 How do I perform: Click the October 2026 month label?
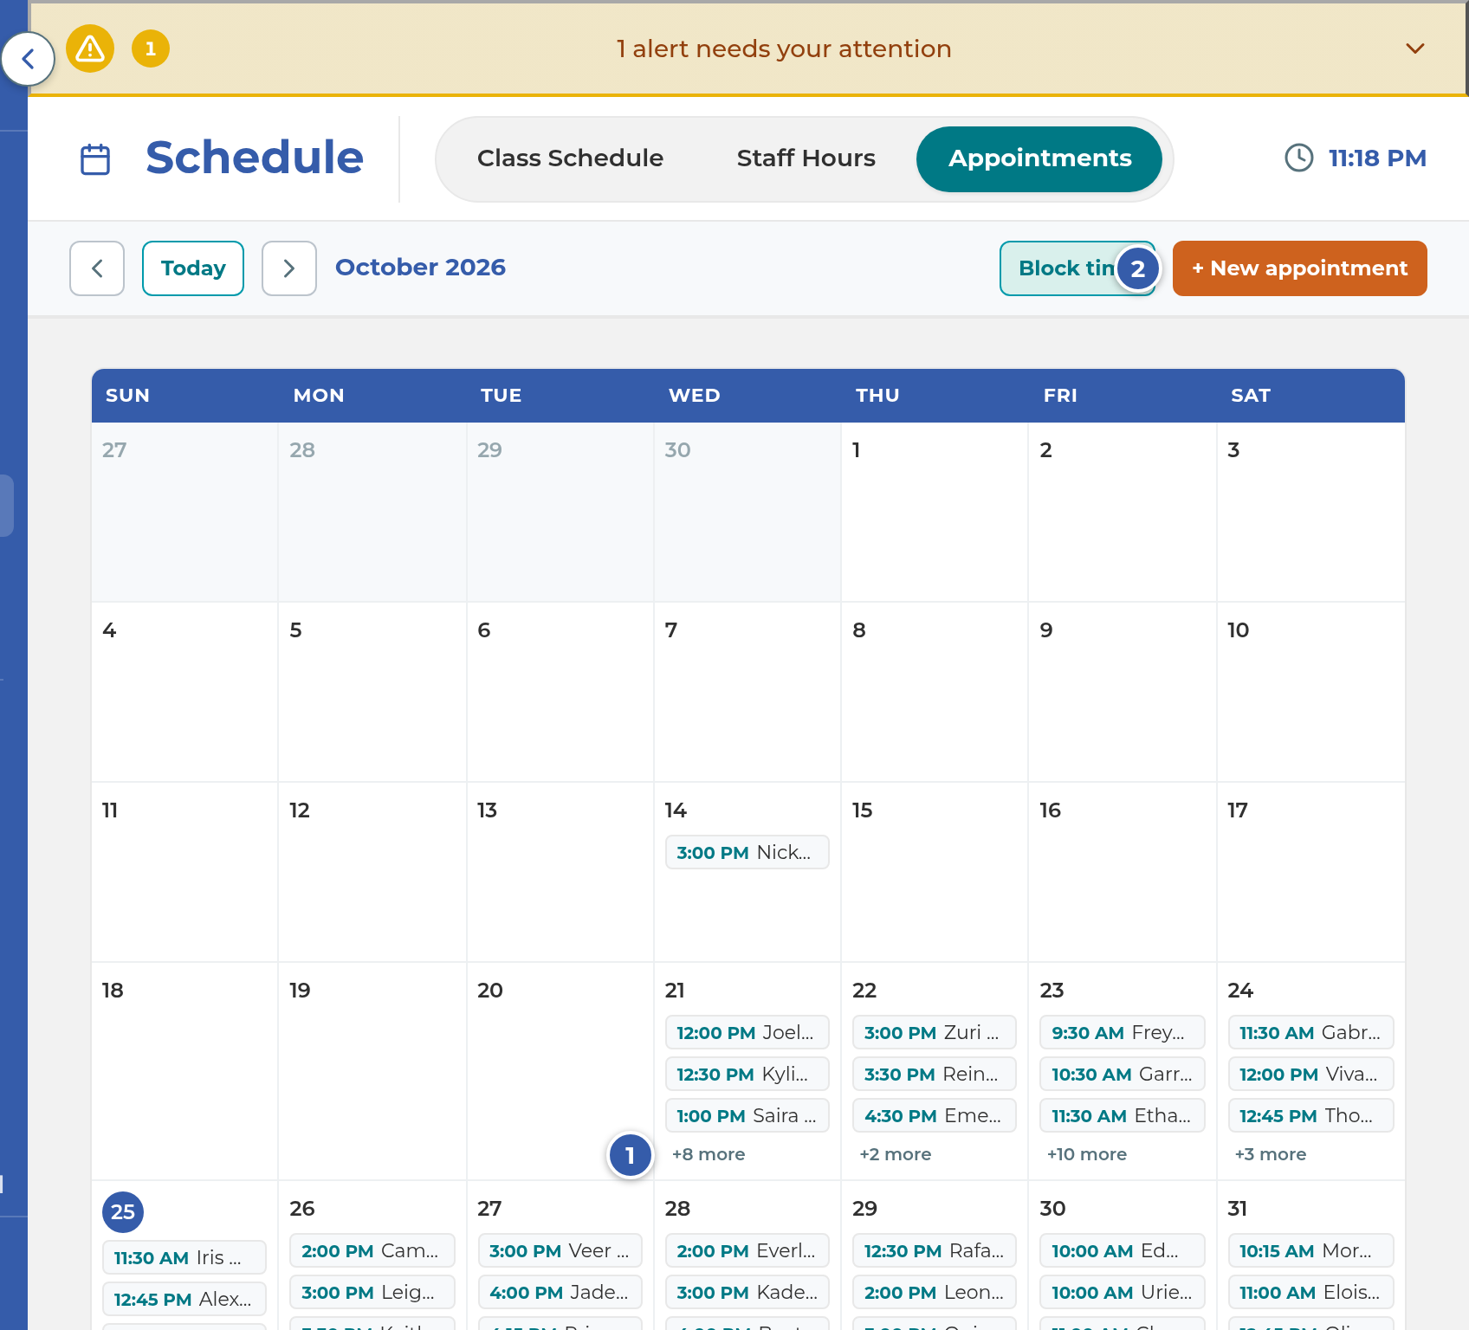(420, 267)
